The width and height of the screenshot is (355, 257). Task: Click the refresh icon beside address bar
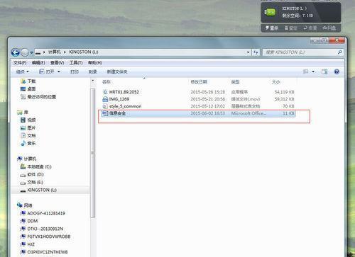point(256,52)
